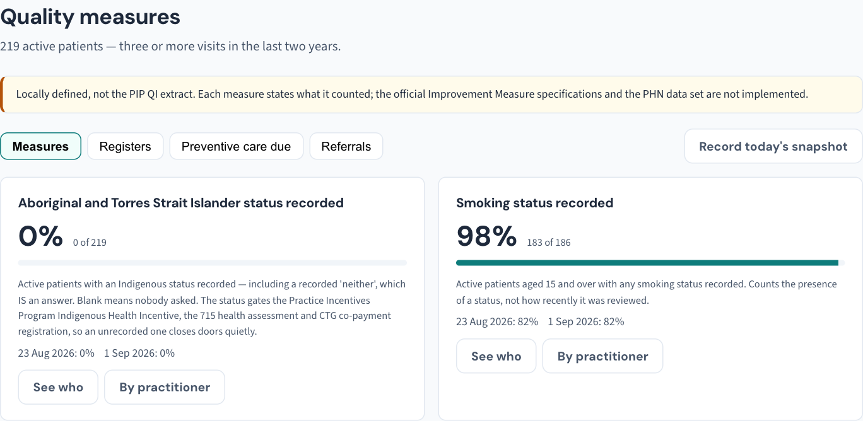Image resolution: width=863 pixels, height=421 pixels.
Task: Click the Indigenous status measure description
Action: click(x=212, y=308)
